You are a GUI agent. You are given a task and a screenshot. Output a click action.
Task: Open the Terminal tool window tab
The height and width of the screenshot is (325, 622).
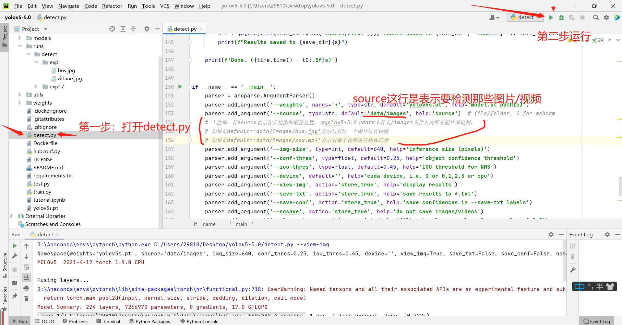coord(108,321)
